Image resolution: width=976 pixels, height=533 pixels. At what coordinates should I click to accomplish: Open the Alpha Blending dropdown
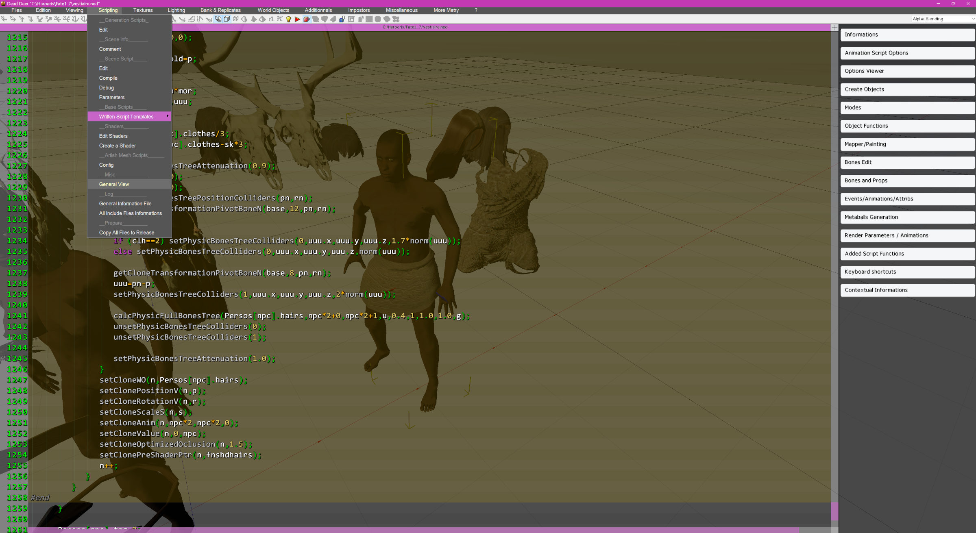(943, 19)
